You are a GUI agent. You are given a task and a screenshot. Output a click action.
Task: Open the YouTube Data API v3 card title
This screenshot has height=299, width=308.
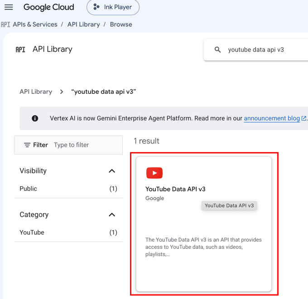click(x=175, y=189)
